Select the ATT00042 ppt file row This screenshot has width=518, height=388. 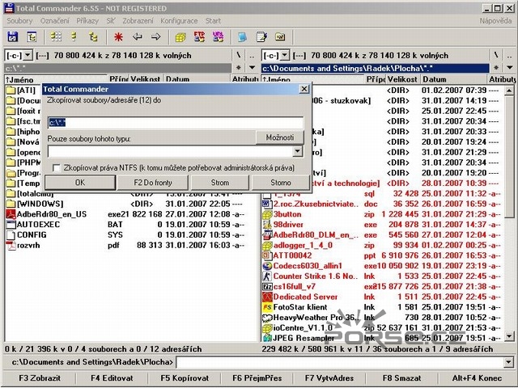383,255
